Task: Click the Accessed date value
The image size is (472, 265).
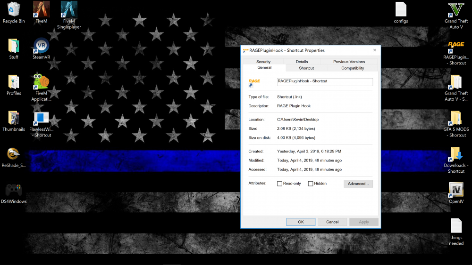Action: (309, 169)
